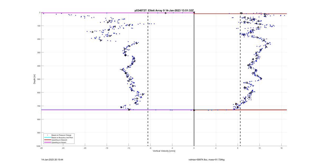Click depth axis tick label '500'
The height and width of the screenshot is (164, 317).
tap(39, 79)
